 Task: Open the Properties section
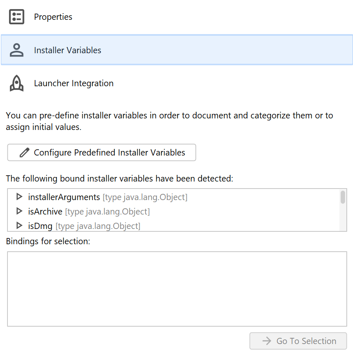click(x=53, y=17)
